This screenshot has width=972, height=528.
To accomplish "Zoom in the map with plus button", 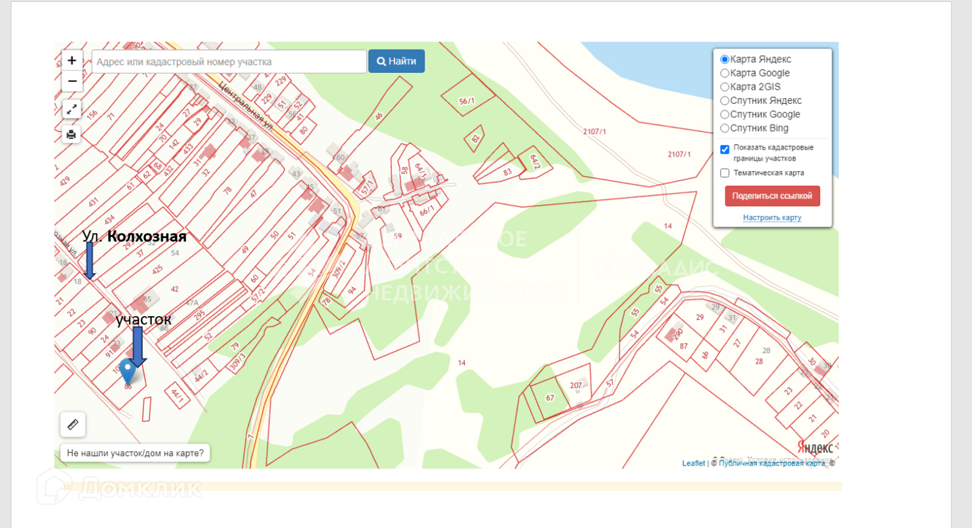I will tap(72, 60).
